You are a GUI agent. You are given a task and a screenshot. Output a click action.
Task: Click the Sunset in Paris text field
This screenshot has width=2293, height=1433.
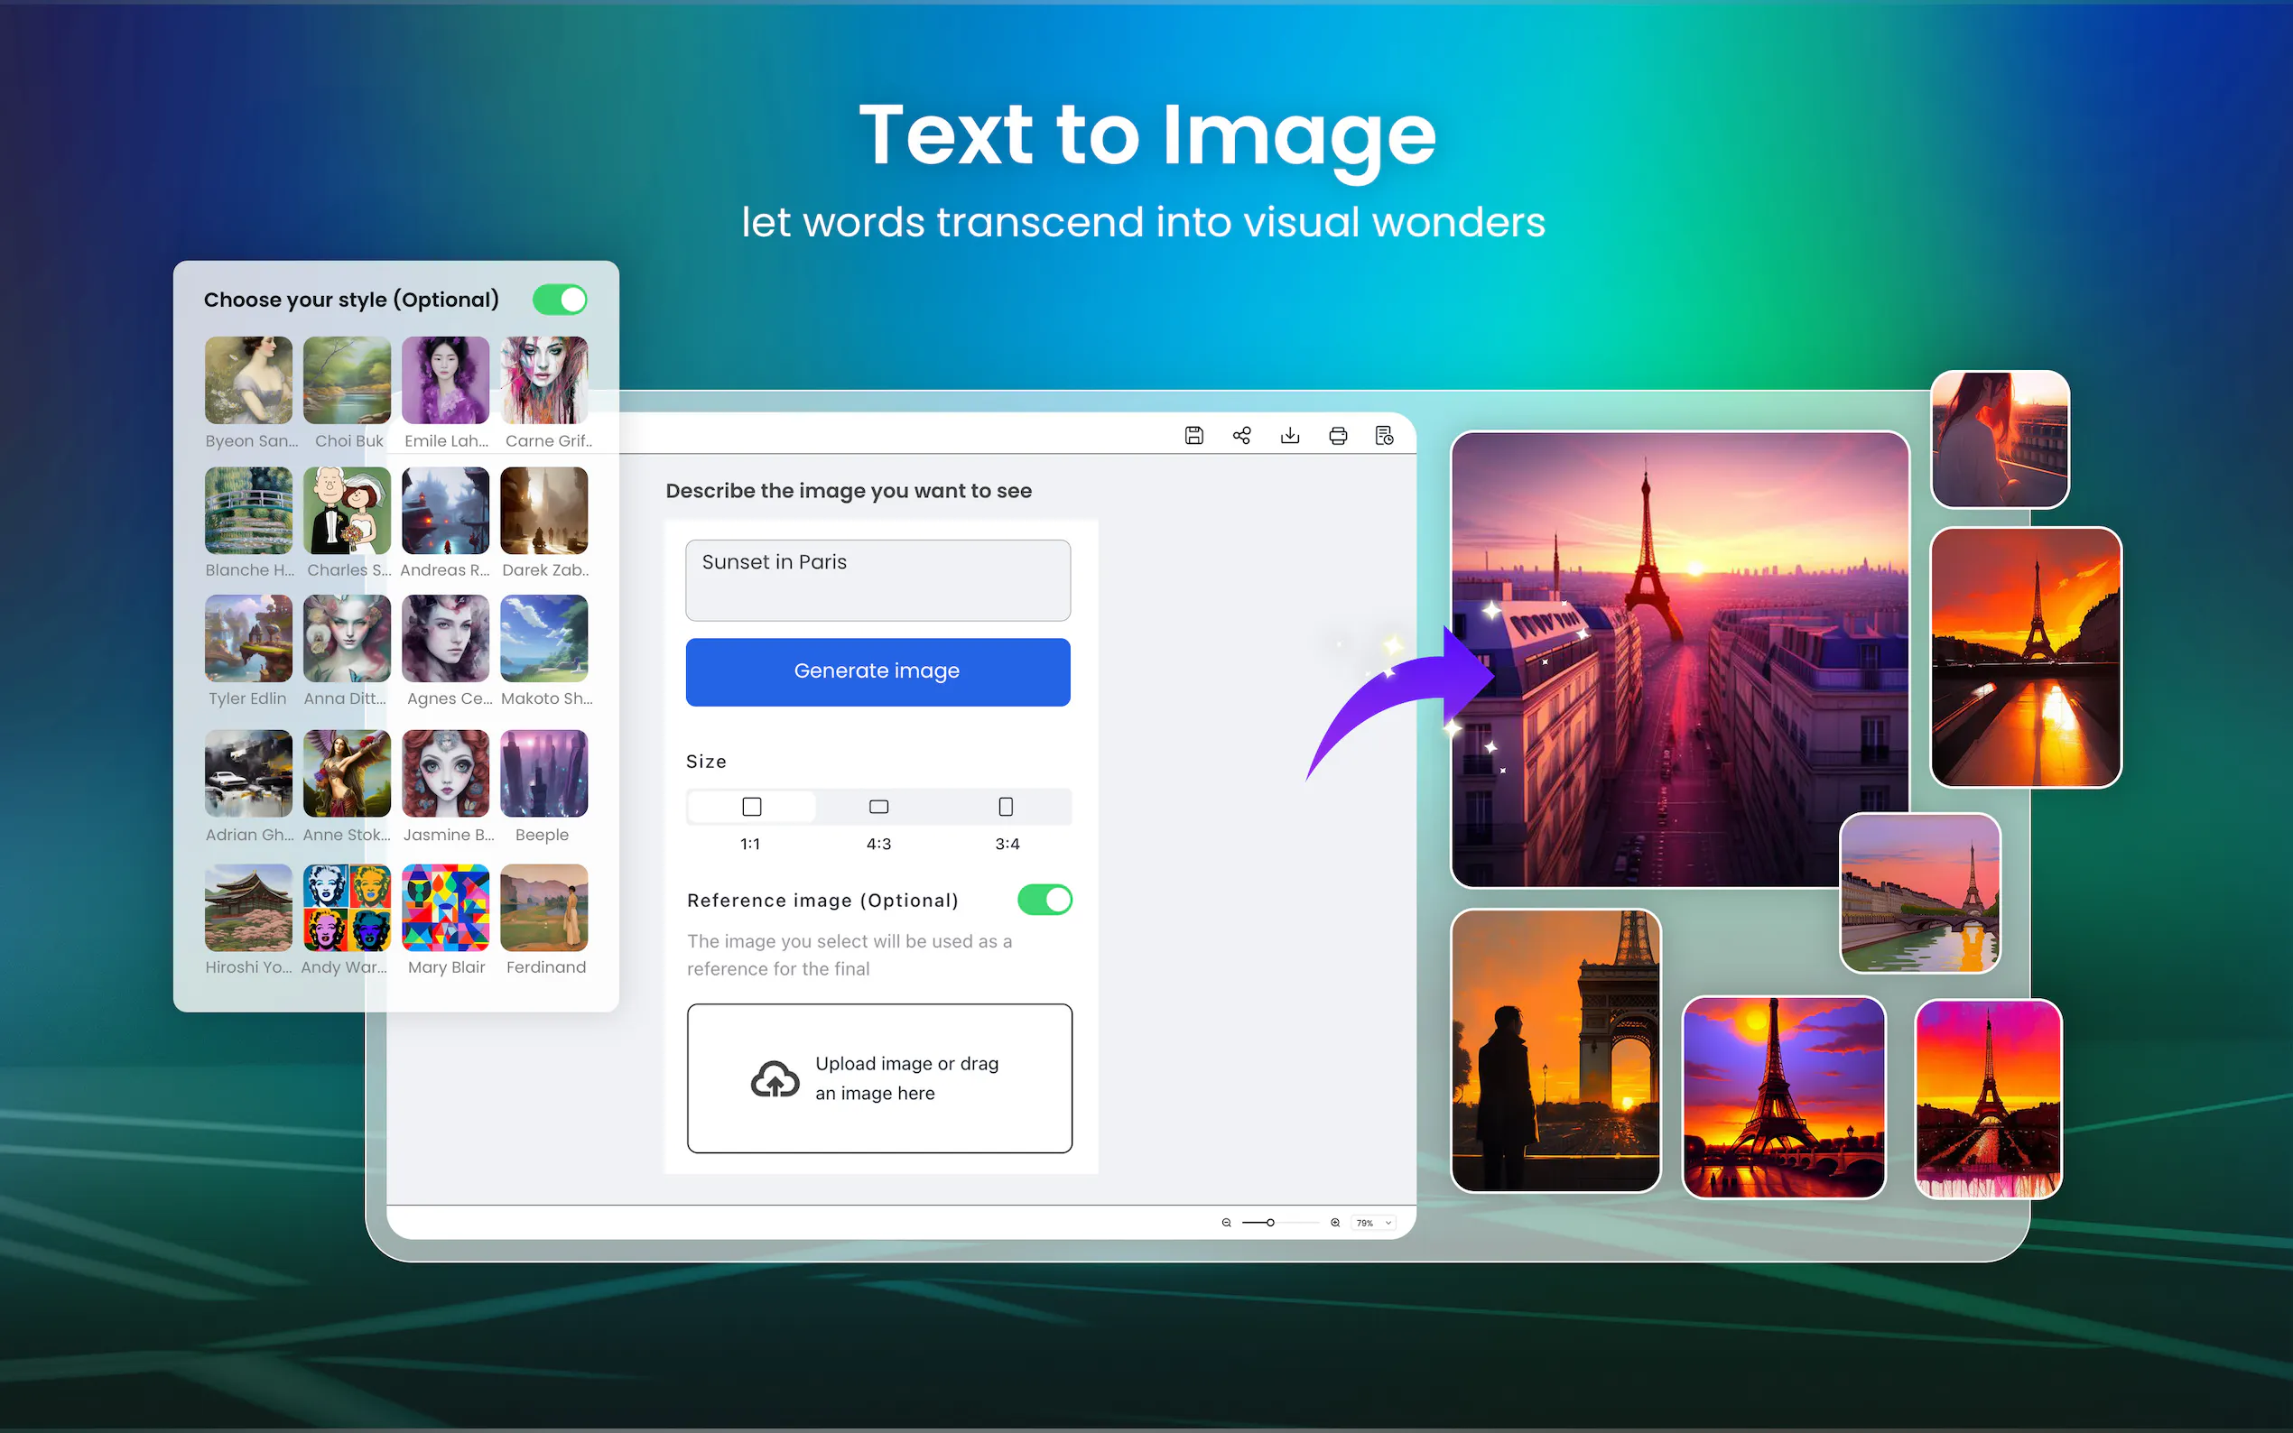coord(877,580)
